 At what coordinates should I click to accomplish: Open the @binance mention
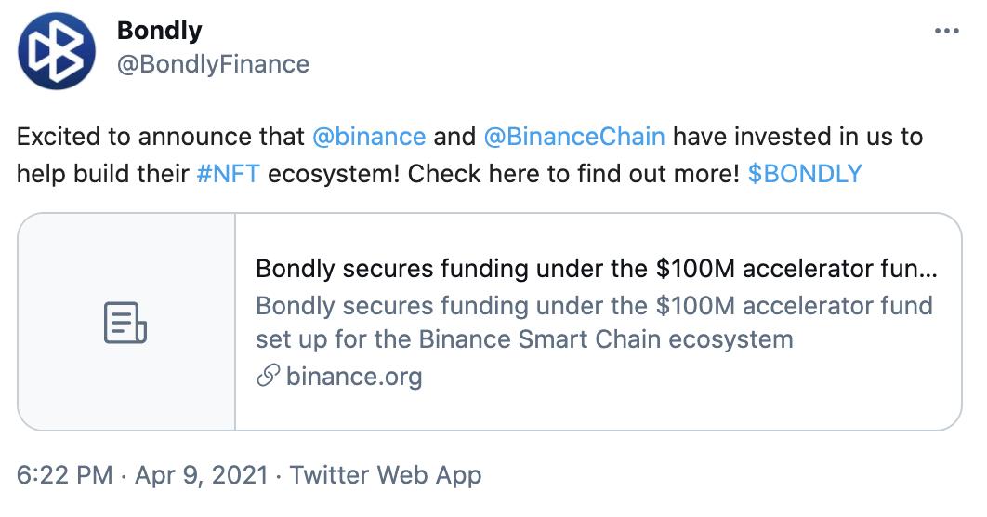(x=369, y=137)
